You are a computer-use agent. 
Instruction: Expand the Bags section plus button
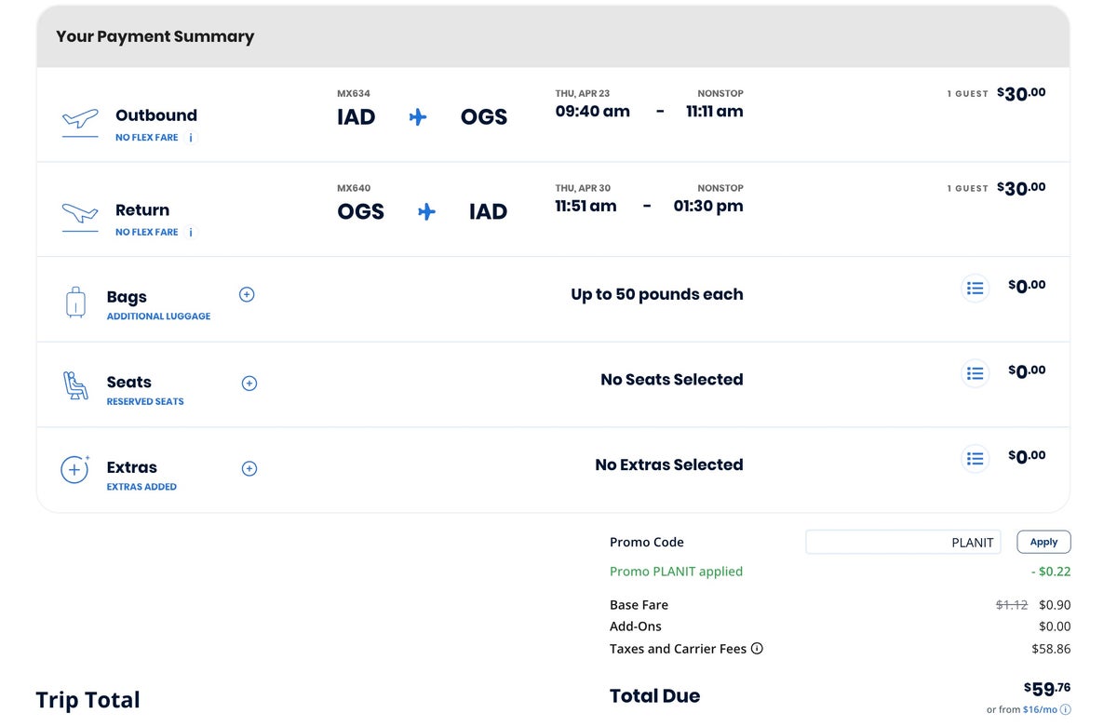247,294
